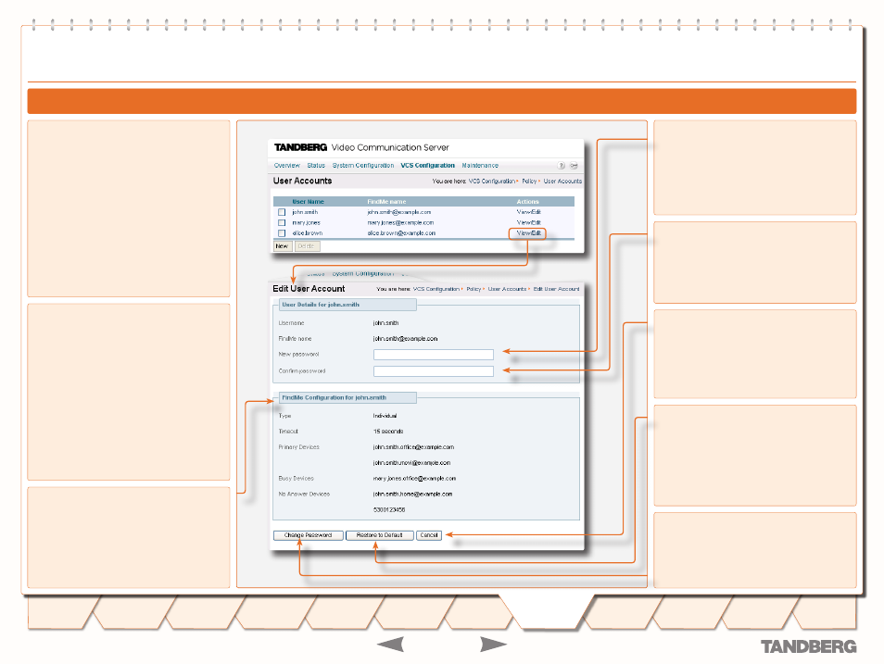
Task: Click the '15 seconds' timeout value
Action: coord(388,432)
